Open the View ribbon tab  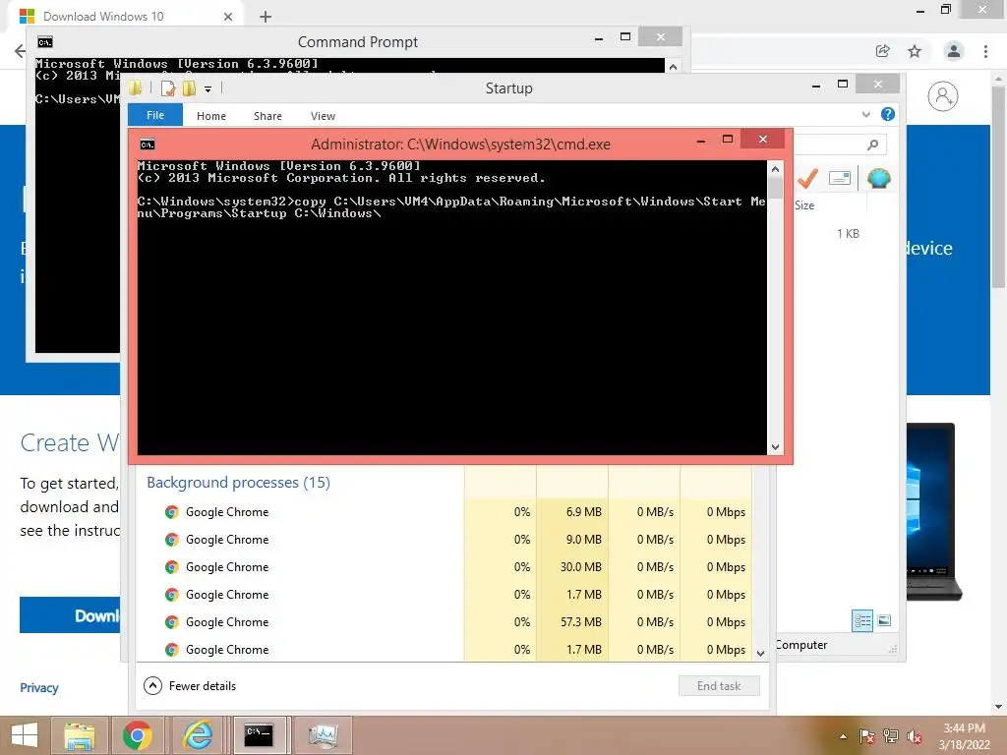click(323, 116)
